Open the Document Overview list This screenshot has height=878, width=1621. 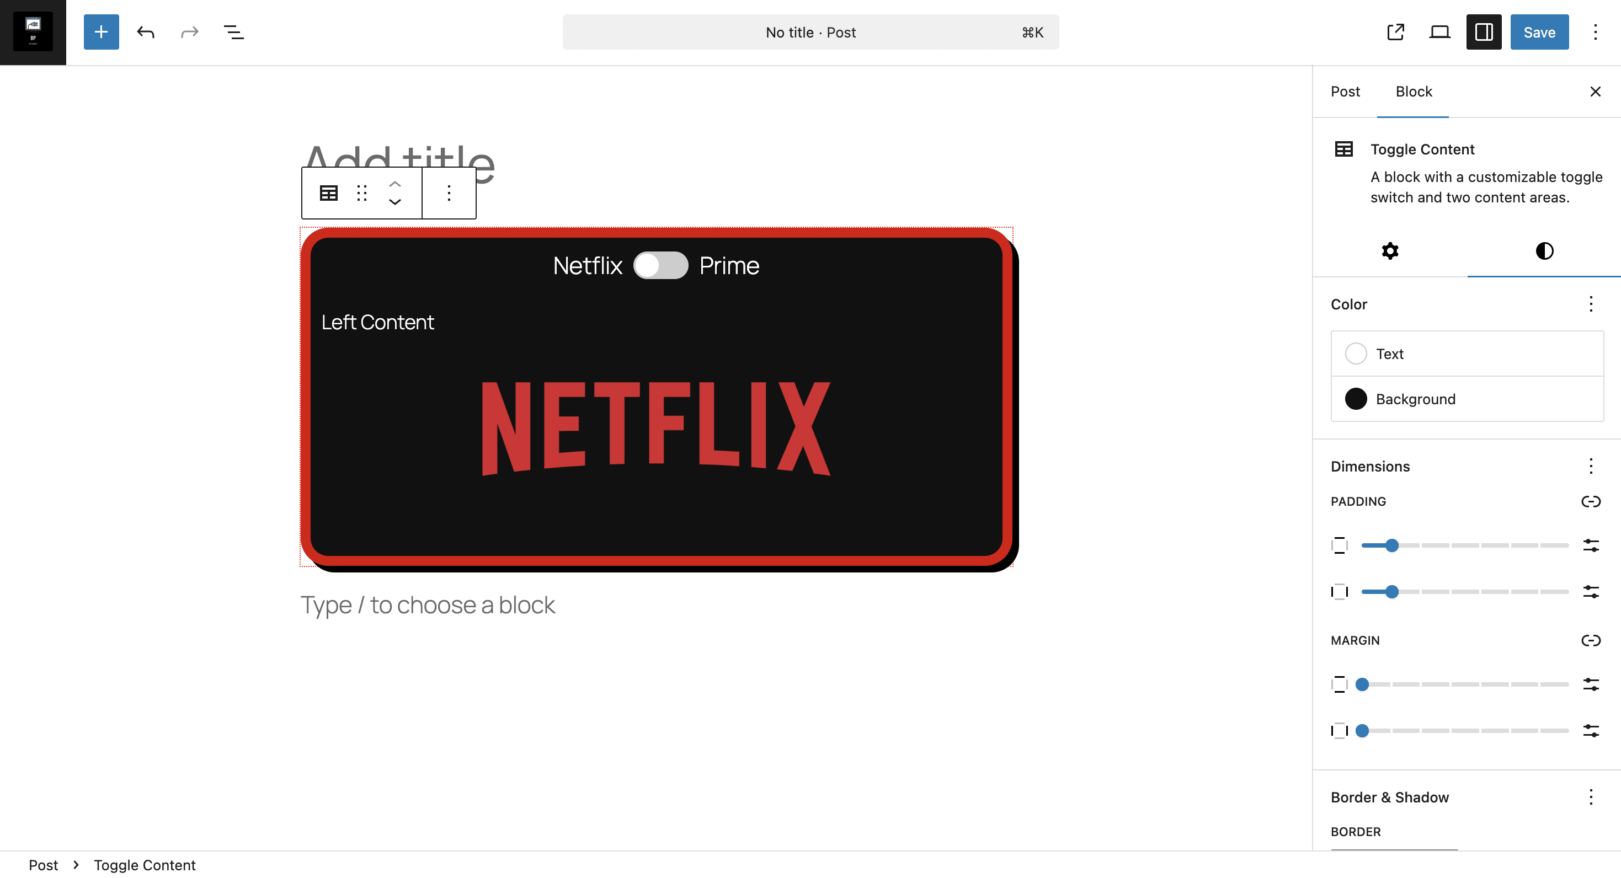pyautogui.click(x=234, y=32)
